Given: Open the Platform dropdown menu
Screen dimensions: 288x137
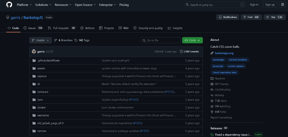Looking at the screenshot, I should coord(24,5).
